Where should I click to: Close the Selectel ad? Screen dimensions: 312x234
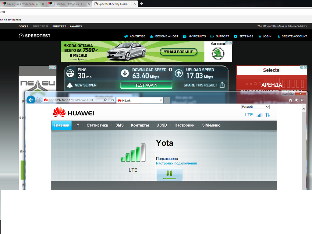point(305,67)
